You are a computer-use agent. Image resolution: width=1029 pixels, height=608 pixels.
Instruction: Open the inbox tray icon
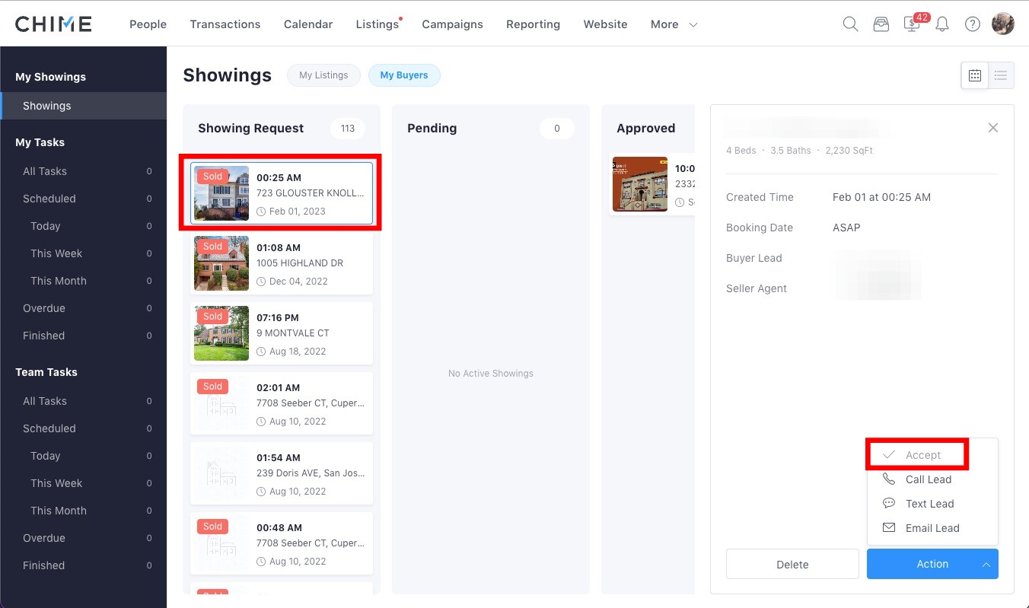(881, 24)
